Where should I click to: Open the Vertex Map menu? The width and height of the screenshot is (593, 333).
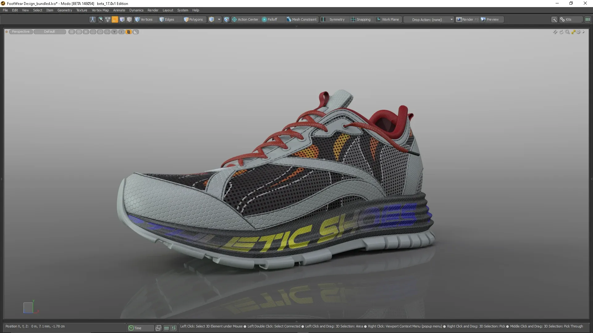click(x=100, y=10)
